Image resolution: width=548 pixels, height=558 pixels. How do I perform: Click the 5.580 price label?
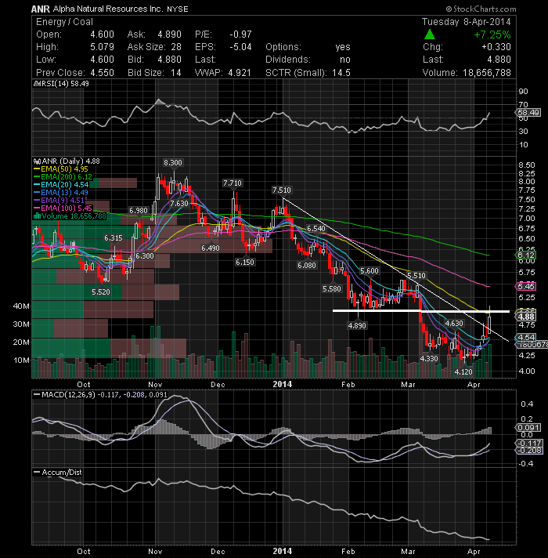pyautogui.click(x=332, y=288)
